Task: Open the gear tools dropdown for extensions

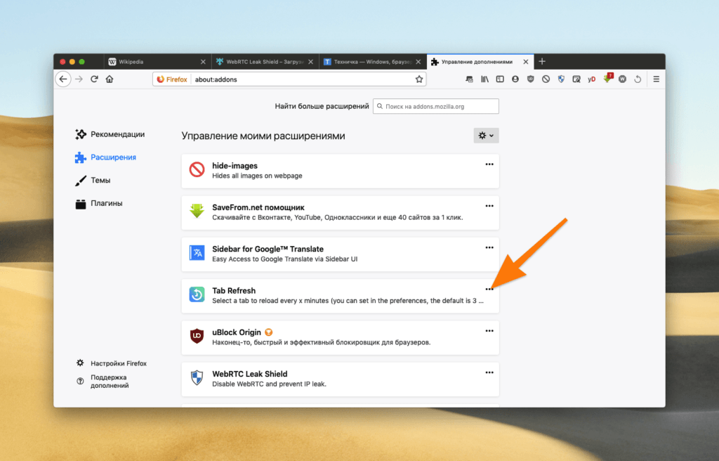Action: [486, 136]
